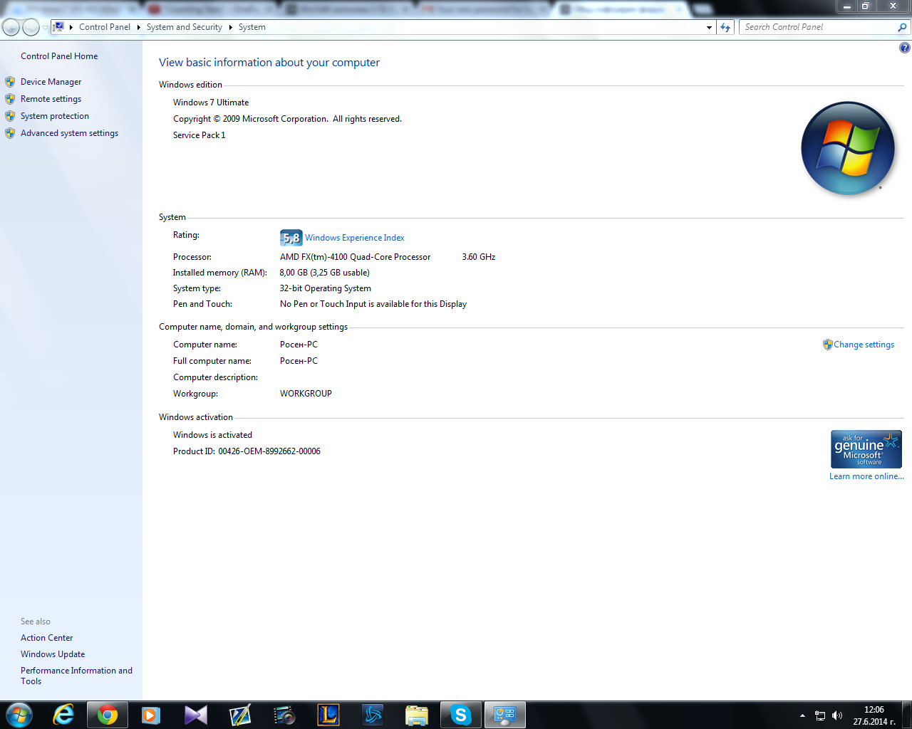Switch to Skype on the taskbar

(461, 715)
